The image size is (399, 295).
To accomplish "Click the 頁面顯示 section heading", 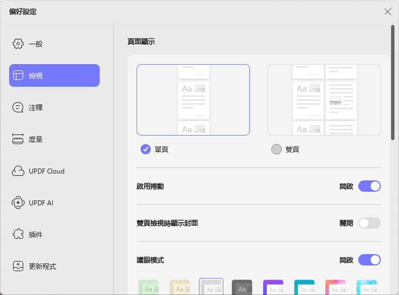I will click(141, 41).
